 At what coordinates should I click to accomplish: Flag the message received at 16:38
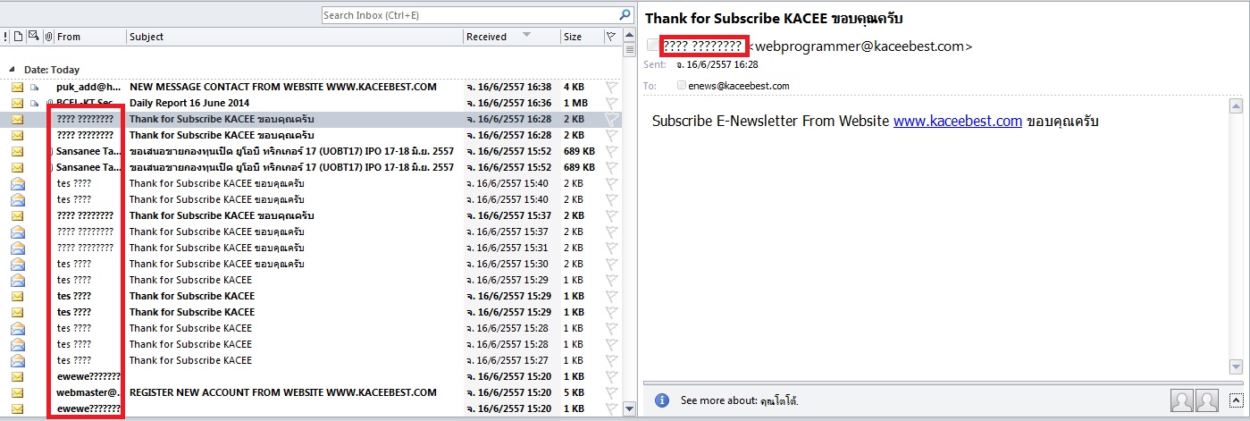point(612,87)
